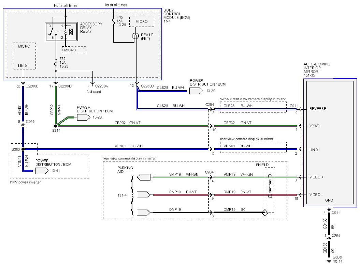The width and height of the screenshot is (360, 266).
Task: Select the REV LP FET circle symbol
Action: [136, 36]
